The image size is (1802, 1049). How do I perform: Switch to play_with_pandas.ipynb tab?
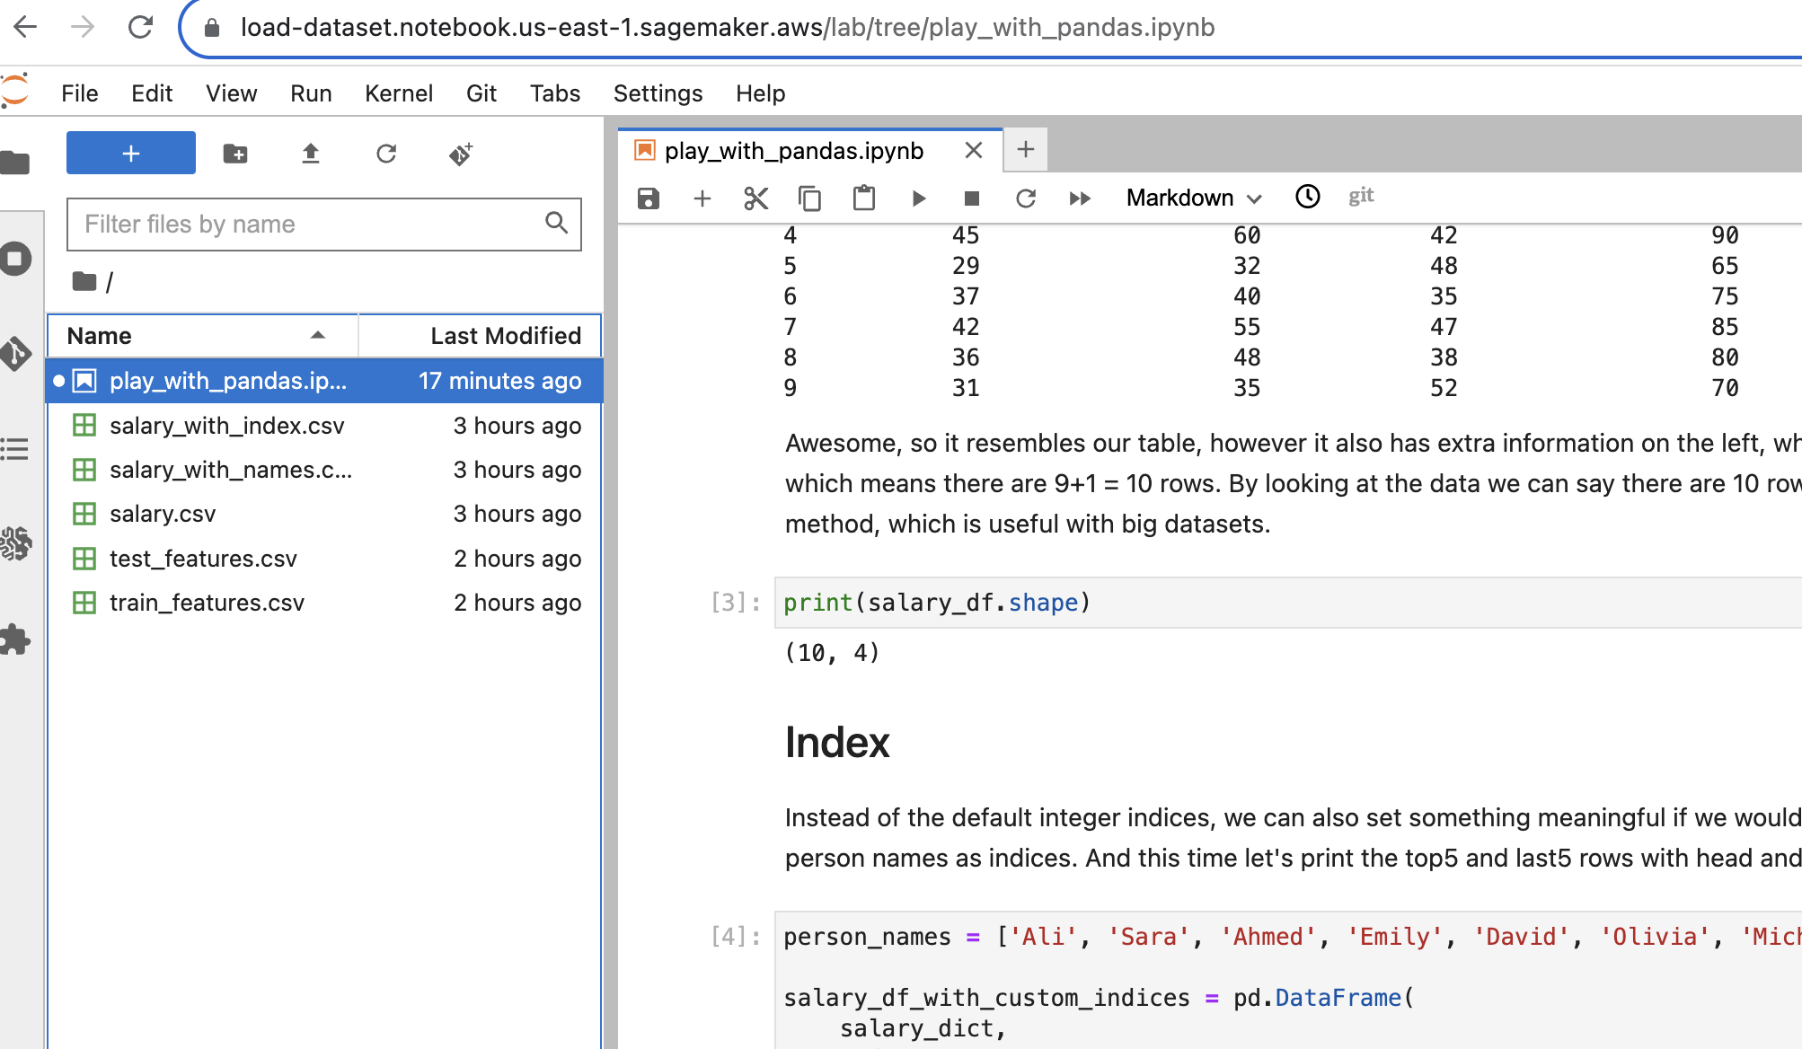793,151
